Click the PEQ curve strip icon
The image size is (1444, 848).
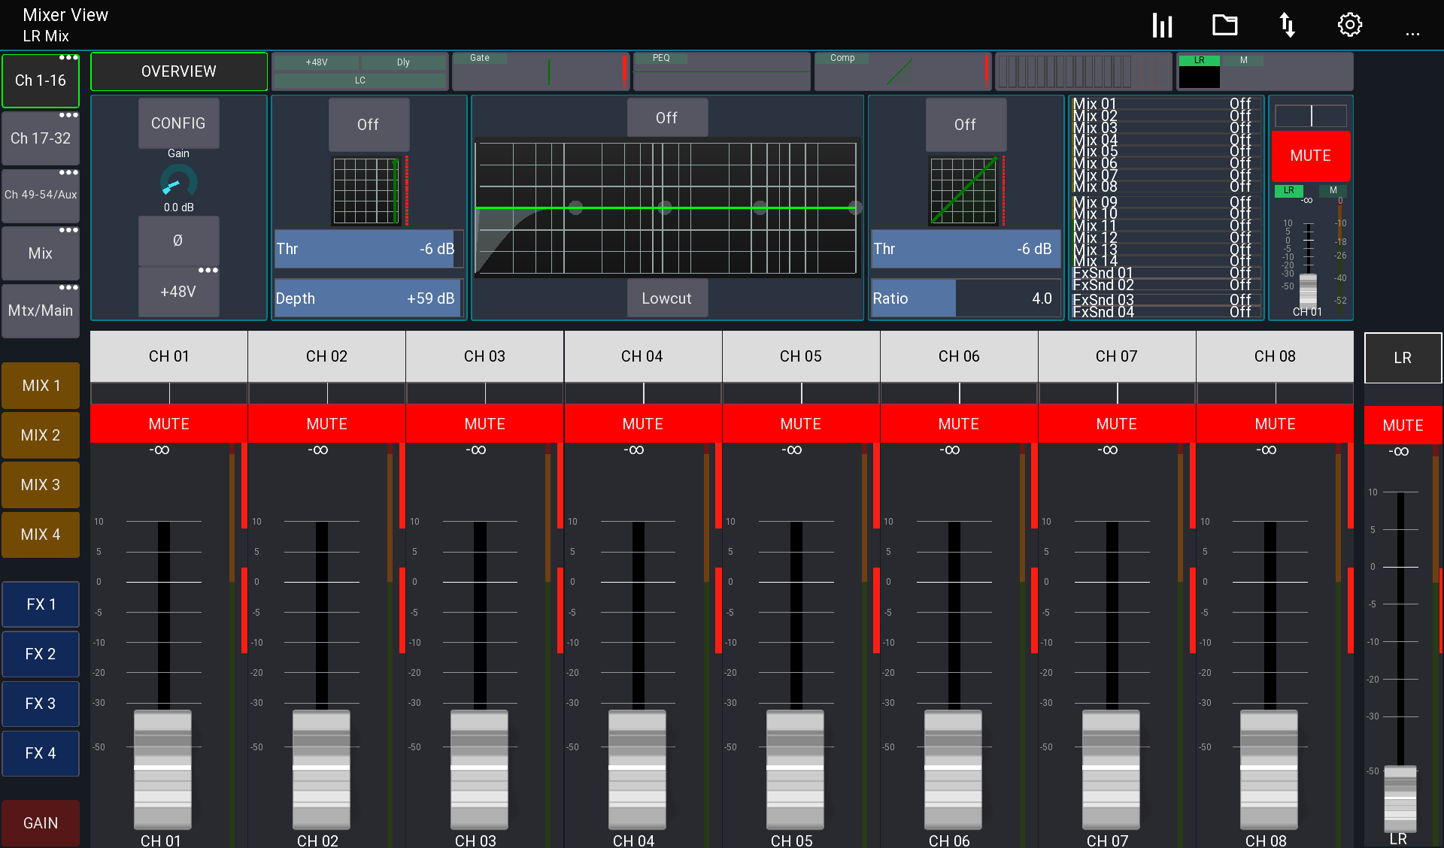(x=720, y=71)
